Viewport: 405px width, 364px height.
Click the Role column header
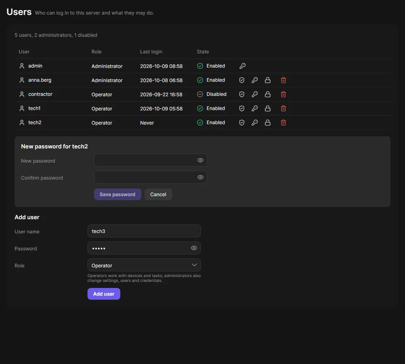click(96, 52)
